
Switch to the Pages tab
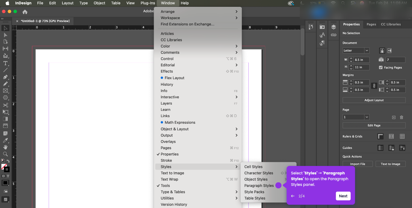pos(371,24)
